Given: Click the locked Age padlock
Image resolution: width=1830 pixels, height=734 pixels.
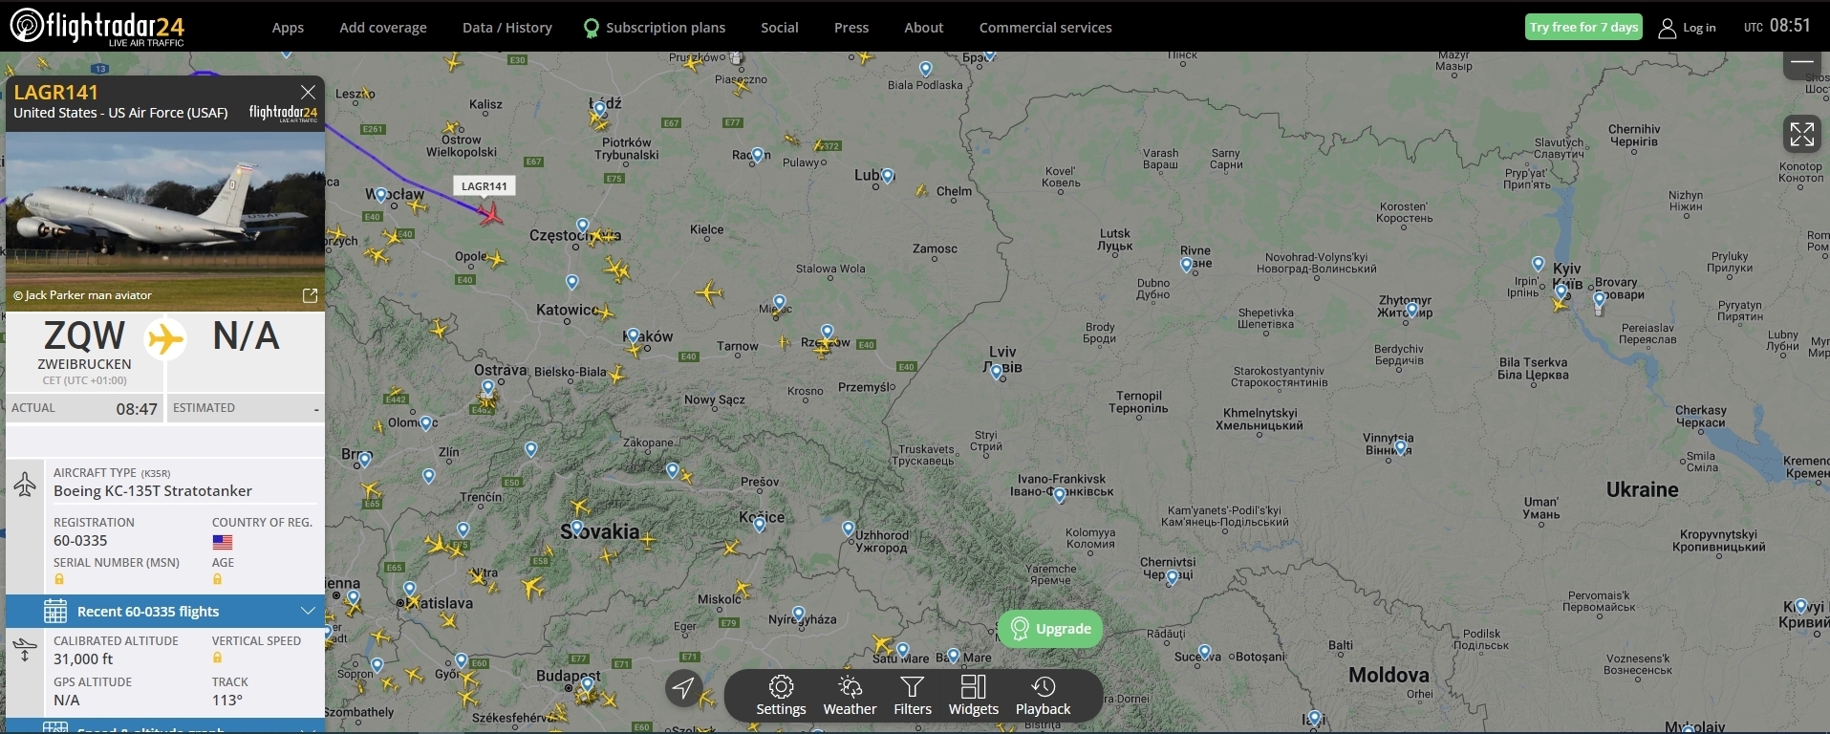Looking at the screenshot, I should (217, 579).
